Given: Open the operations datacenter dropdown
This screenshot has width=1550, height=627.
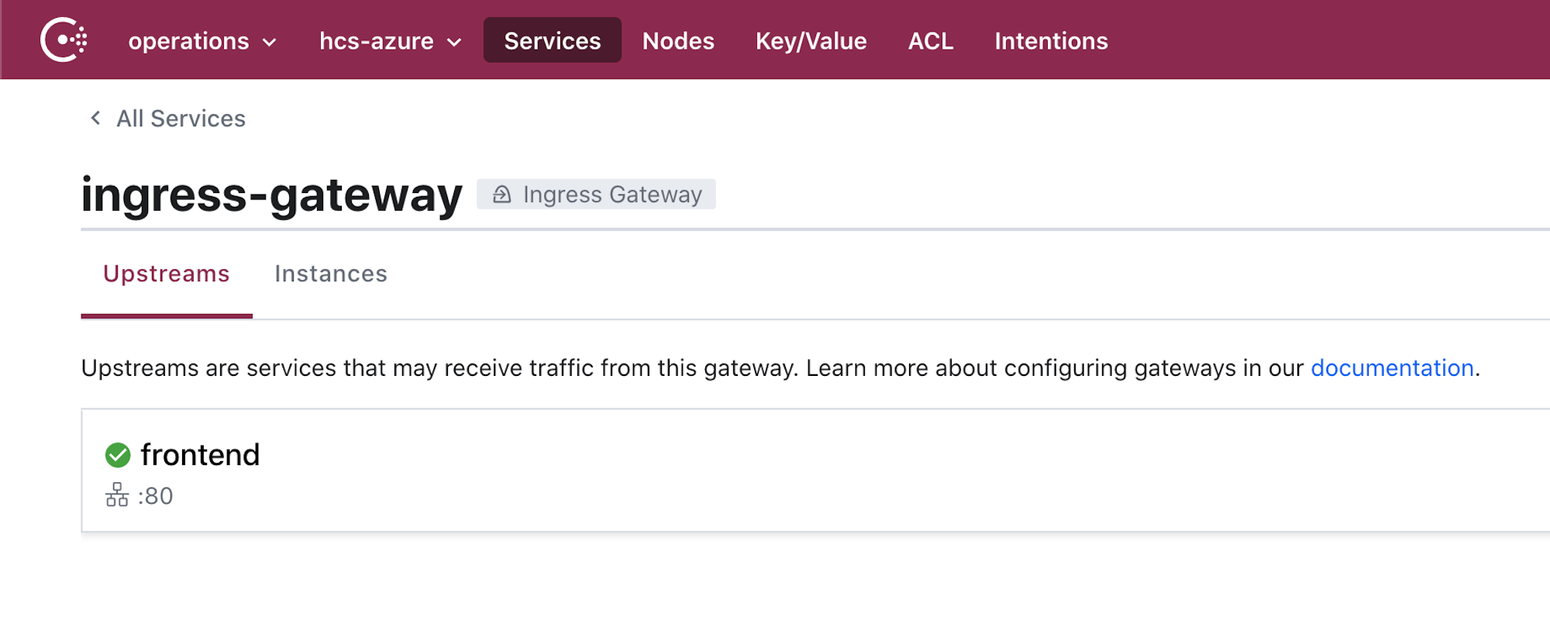Looking at the screenshot, I should pos(200,41).
